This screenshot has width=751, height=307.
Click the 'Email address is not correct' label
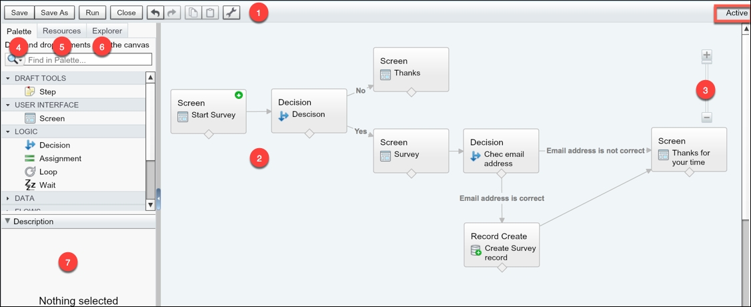click(596, 150)
